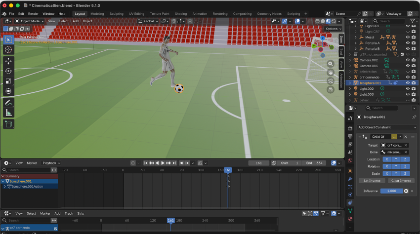This screenshot has height=234, width=420.
Task: Hide Messi in the viewport
Action: click(408, 37)
